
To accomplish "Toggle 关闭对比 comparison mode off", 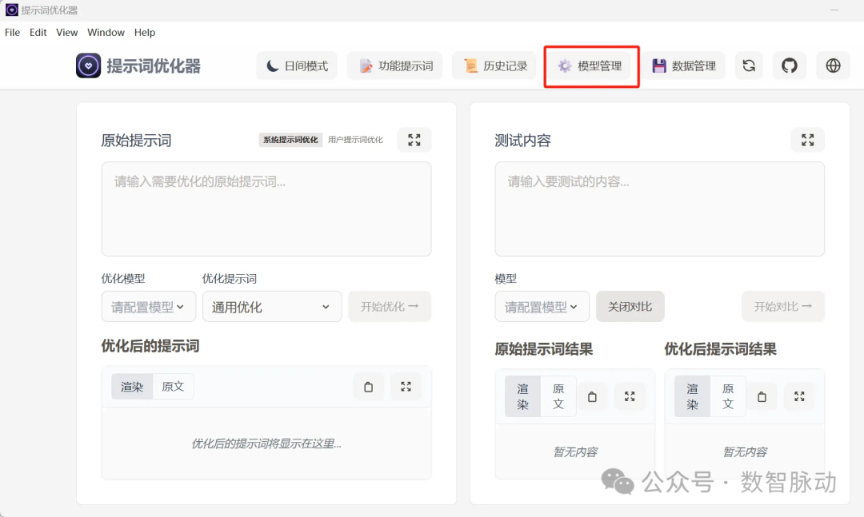I will point(630,306).
